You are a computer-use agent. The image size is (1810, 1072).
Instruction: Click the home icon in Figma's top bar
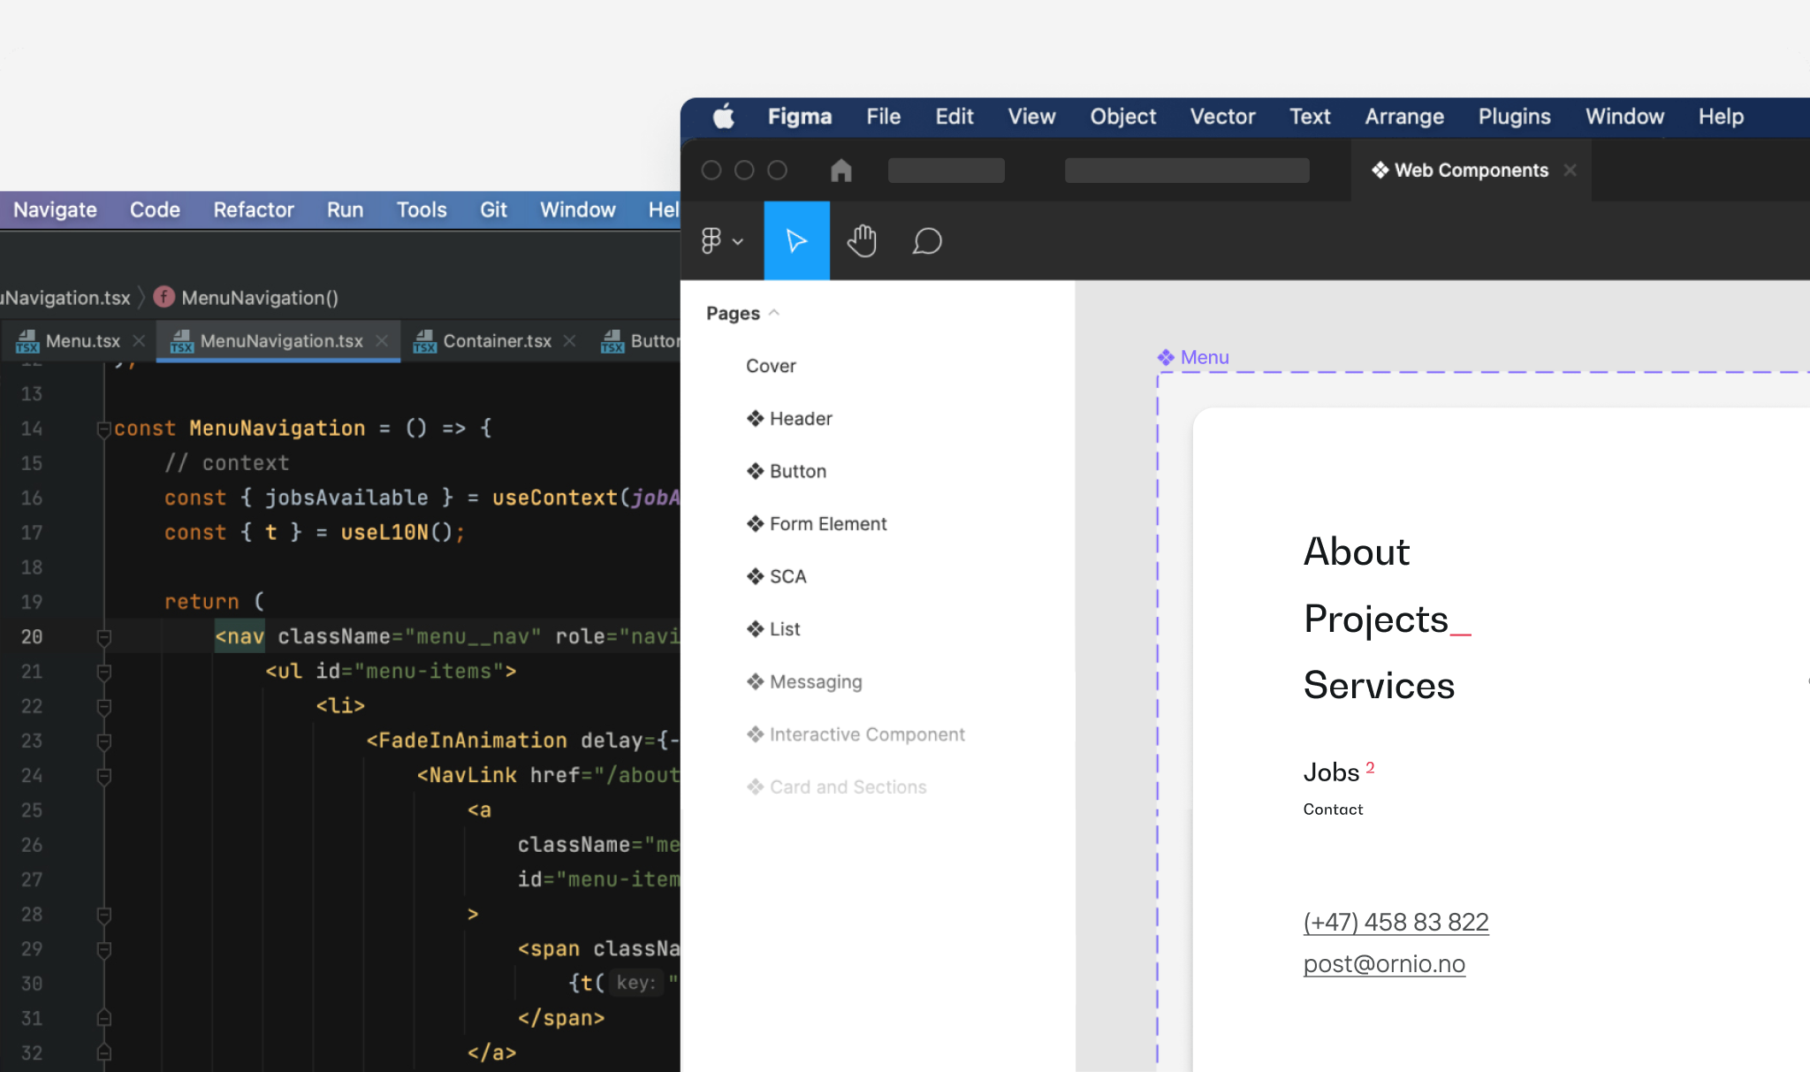[x=840, y=170]
